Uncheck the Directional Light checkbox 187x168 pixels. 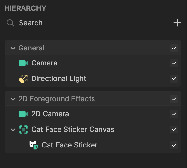coord(174,79)
